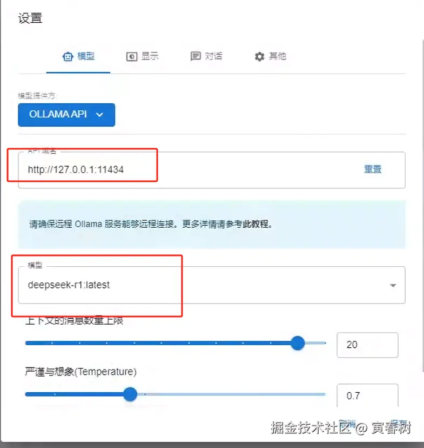Open the OLLAMA API provider dropdown
The image size is (424, 448).
click(66, 115)
